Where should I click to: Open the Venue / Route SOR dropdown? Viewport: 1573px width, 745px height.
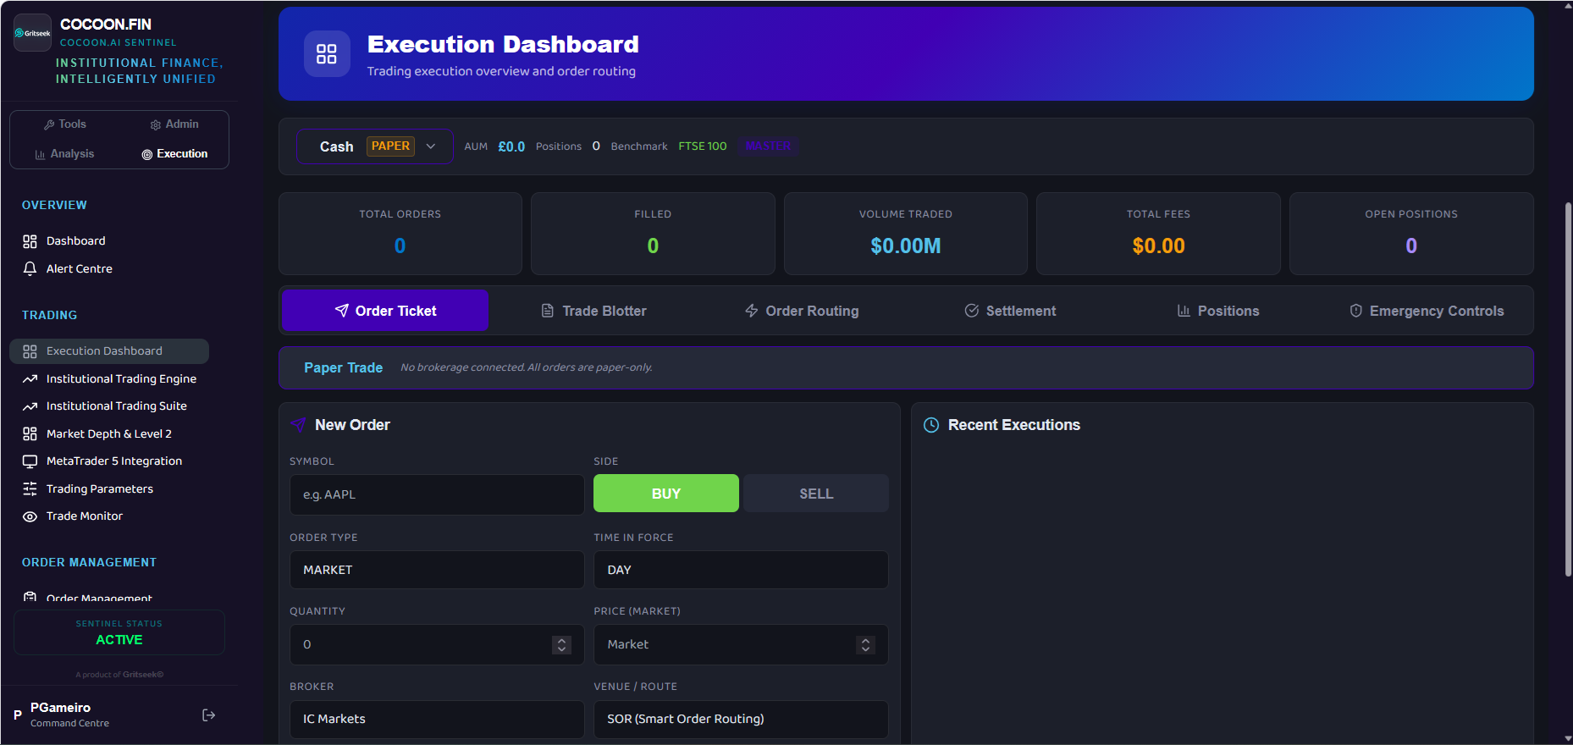click(741, 719)
